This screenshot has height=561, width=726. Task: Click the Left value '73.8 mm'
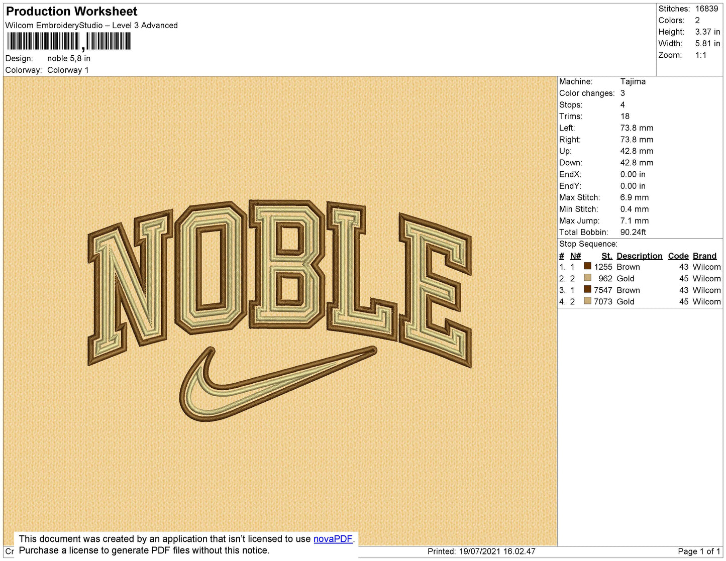coord(637,128)
